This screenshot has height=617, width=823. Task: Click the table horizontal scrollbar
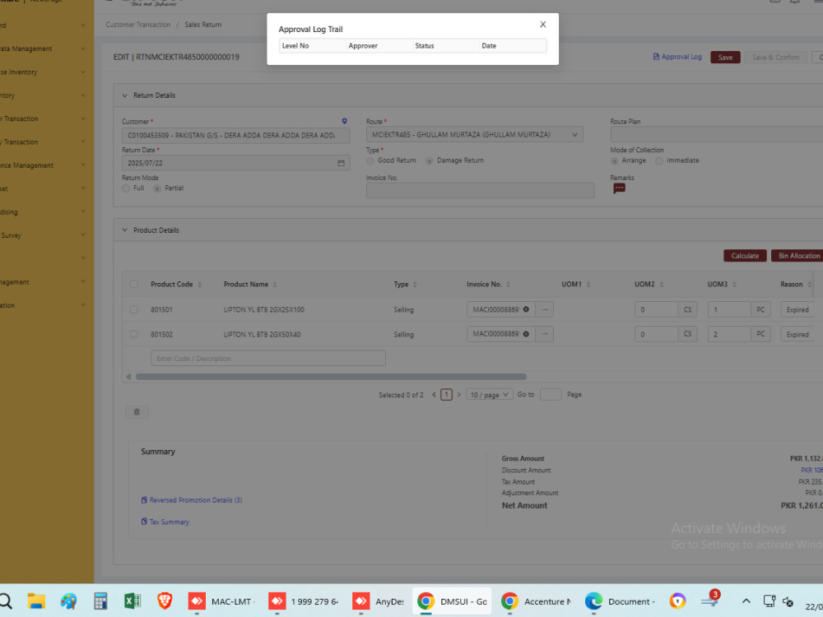pyautogui.click(x=331, y=377)
